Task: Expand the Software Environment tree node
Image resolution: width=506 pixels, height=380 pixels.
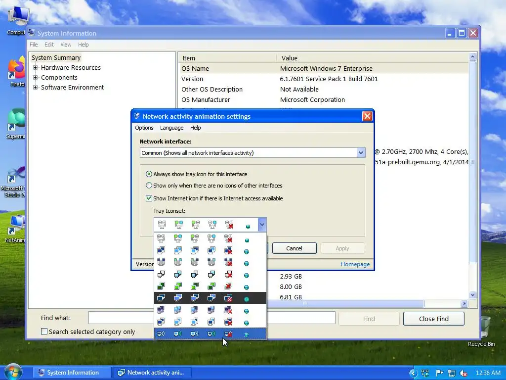Action: point(36,87)
